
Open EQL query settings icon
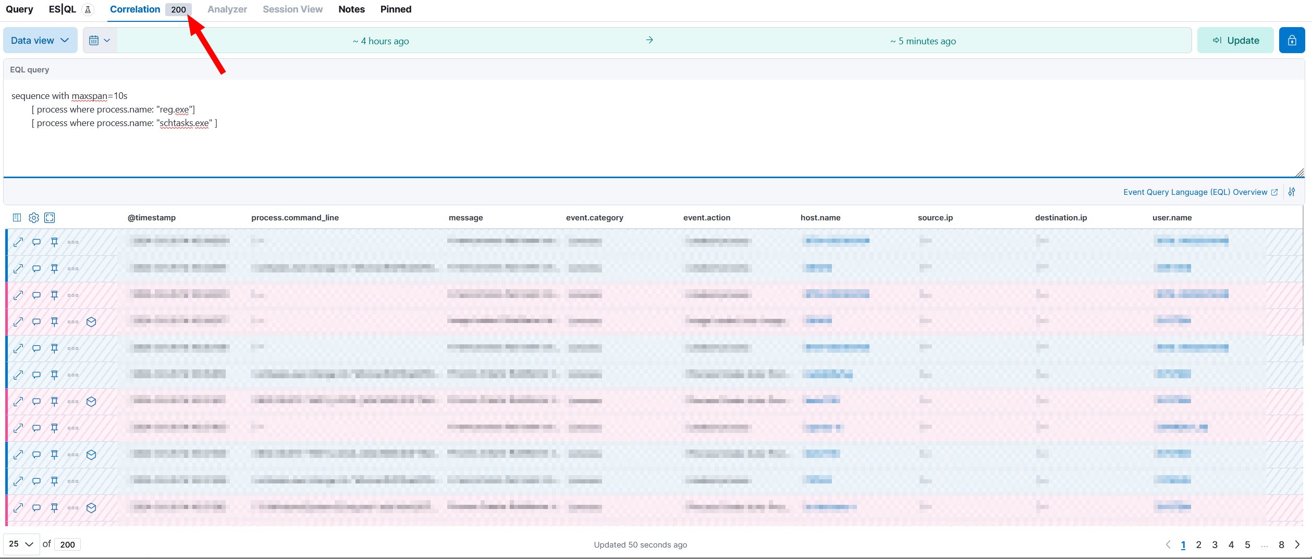point(1292,192)
